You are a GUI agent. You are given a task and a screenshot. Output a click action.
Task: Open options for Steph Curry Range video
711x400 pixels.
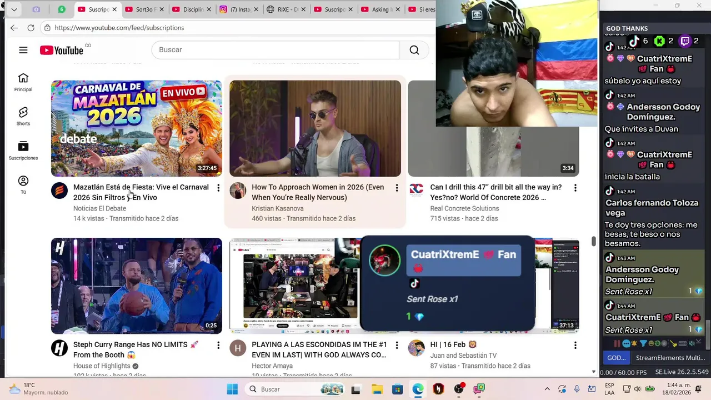click(x=218, y=346)
